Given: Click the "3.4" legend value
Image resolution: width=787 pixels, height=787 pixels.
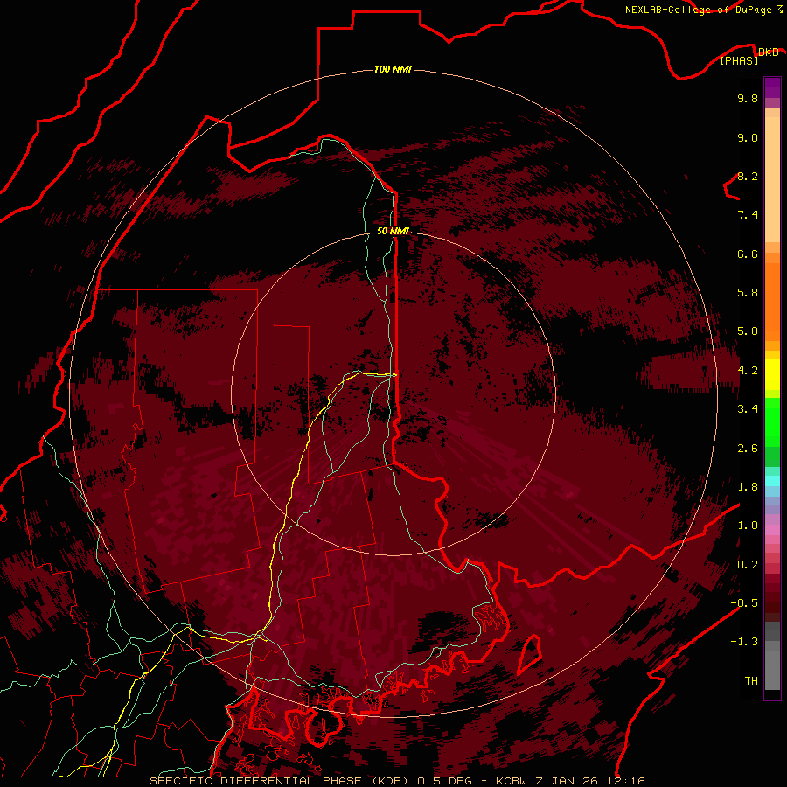Looking at the screenshot, I should coord(748,409).
